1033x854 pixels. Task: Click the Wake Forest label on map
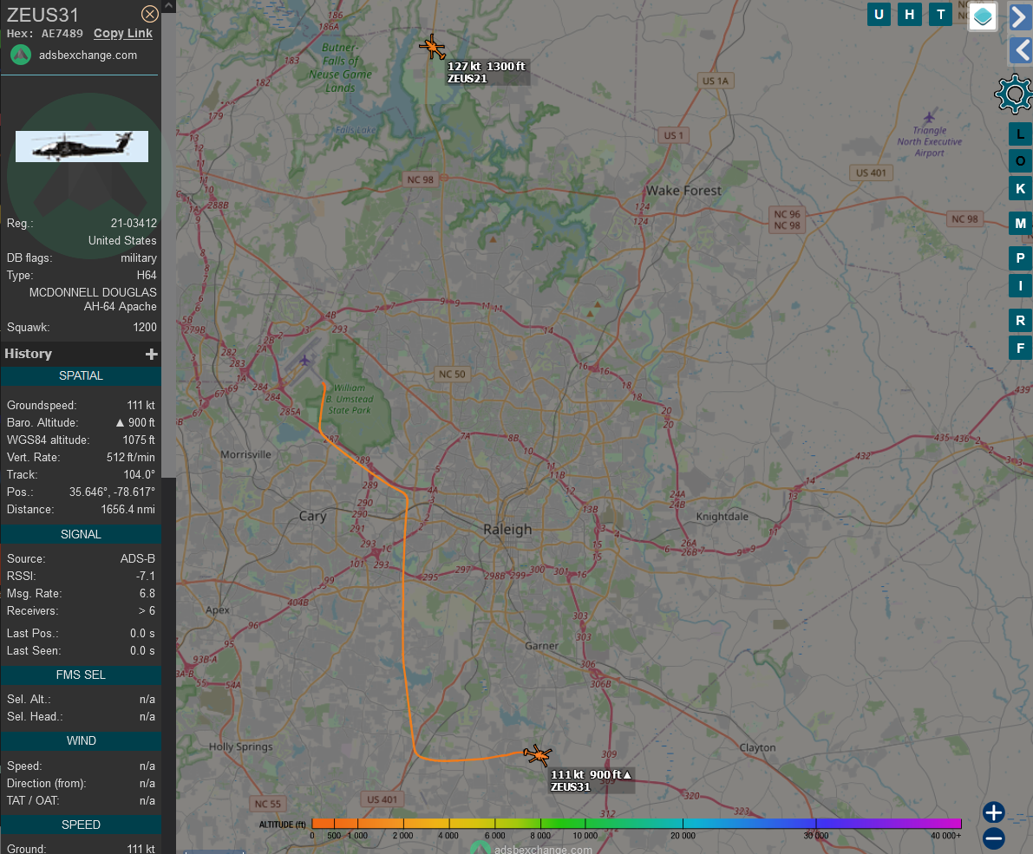coord(683,191)
